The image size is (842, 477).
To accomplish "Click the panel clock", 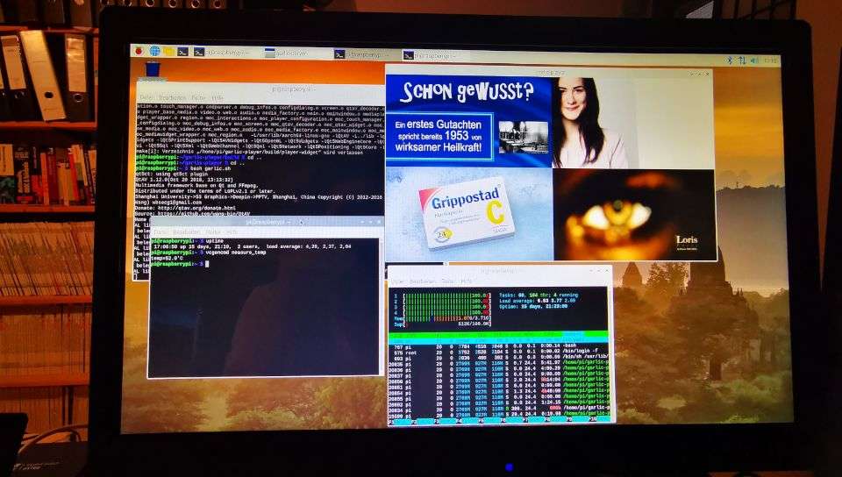I will (771, 61).
